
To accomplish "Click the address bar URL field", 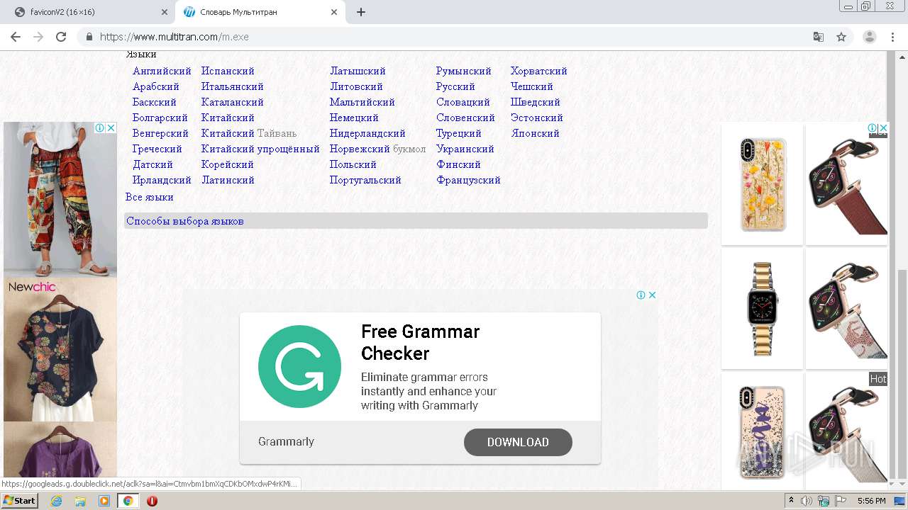I will [454, 37].
